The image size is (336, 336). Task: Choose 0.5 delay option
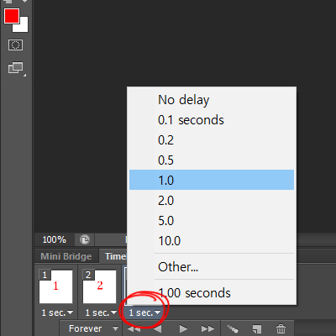(212, 160)
